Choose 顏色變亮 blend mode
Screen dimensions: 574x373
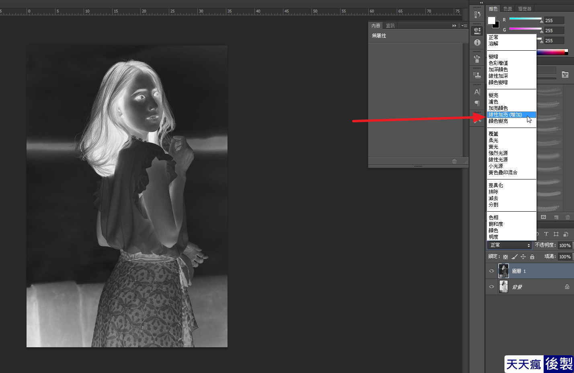[511, 121]
